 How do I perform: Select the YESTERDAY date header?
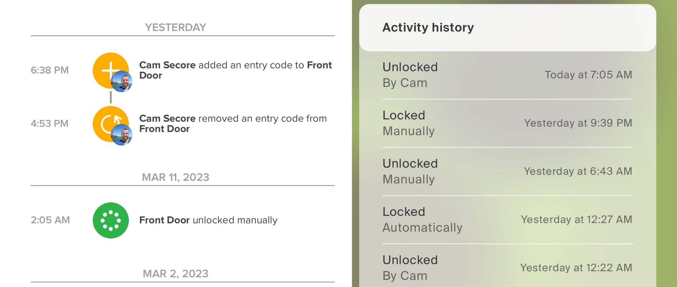point(175,27)
